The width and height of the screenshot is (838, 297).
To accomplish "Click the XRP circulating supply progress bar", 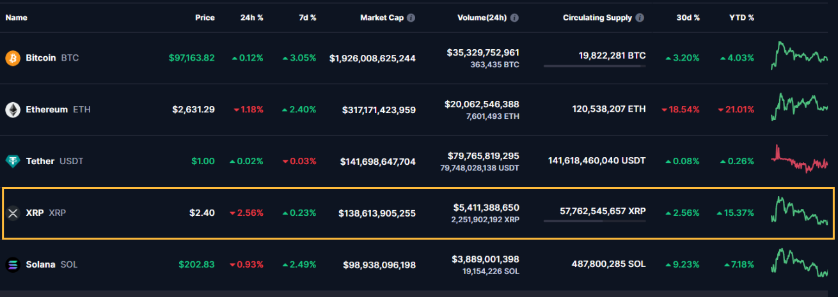I will 594,221.
